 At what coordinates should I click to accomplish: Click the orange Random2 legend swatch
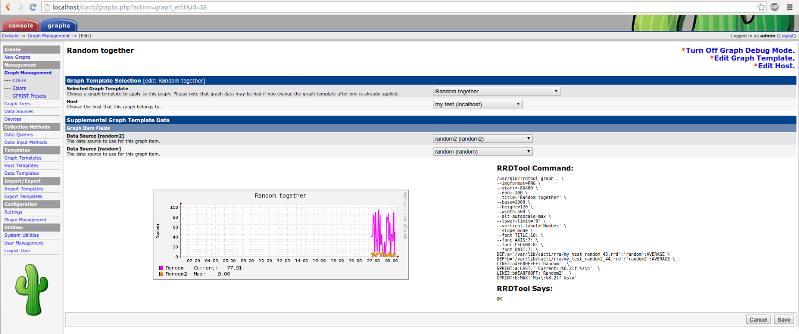(161, 274)
